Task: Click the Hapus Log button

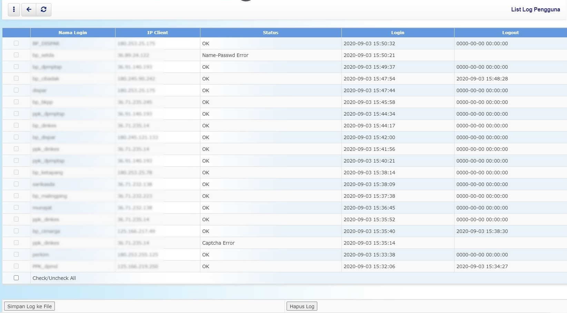Action: click(x=302, y=306)
